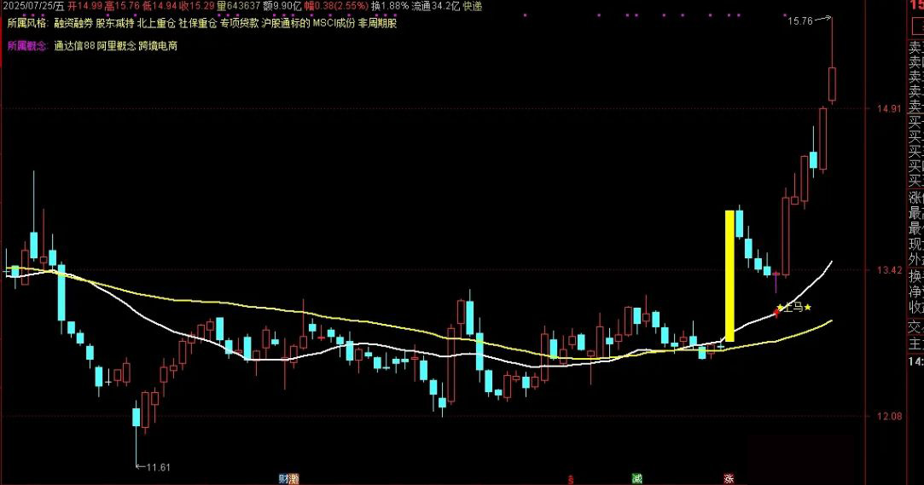Click the 收15.29 closing price

197,7
